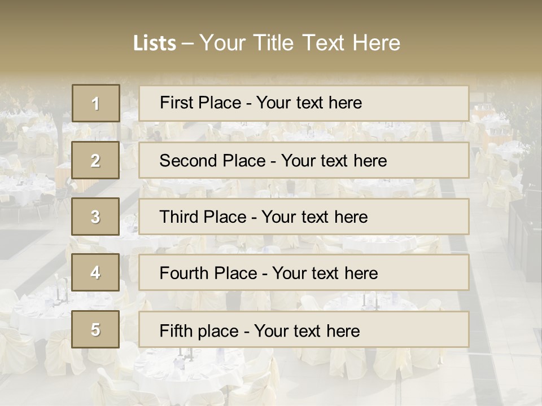Click "Your text here" in the Third Place bar

(x=314, y=217)
